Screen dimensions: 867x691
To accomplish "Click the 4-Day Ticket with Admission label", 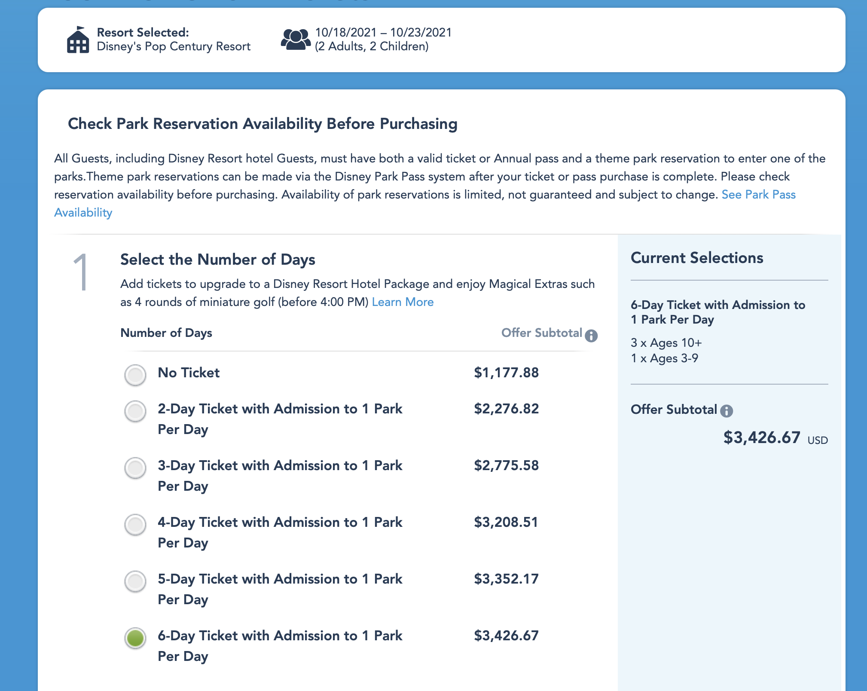I will click(280, 532).
